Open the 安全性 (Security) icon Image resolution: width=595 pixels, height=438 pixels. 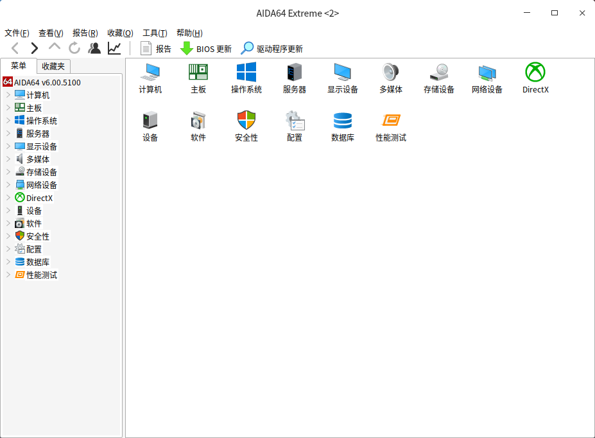point(246,125)
